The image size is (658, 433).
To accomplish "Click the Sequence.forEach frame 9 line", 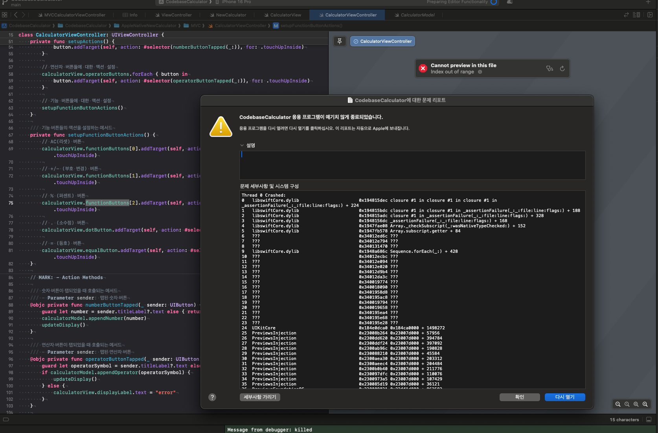I will [x=350, y=251].
